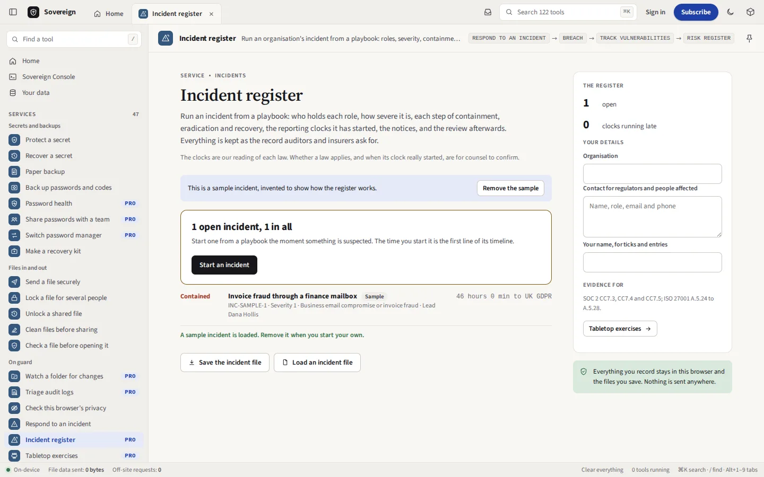Toggle the sidebar panel icon
764x477 pixels.
click(13, 12)
